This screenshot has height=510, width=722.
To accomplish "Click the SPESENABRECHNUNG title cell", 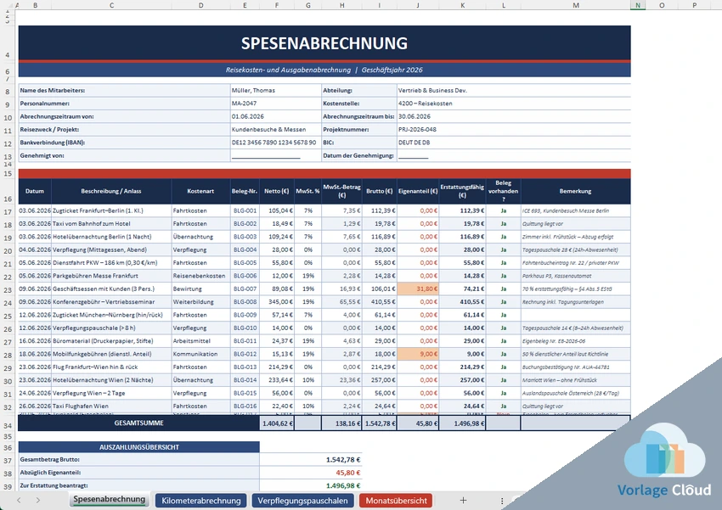I will coord(324,42).
